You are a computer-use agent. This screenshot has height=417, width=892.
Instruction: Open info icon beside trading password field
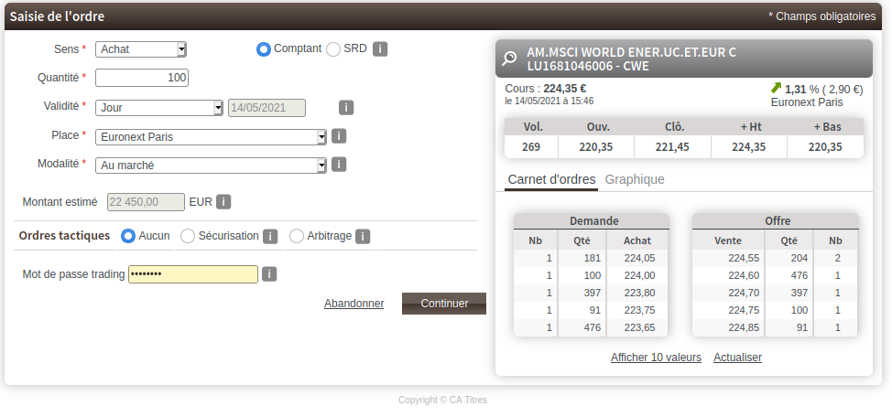(x=269, y=274)
